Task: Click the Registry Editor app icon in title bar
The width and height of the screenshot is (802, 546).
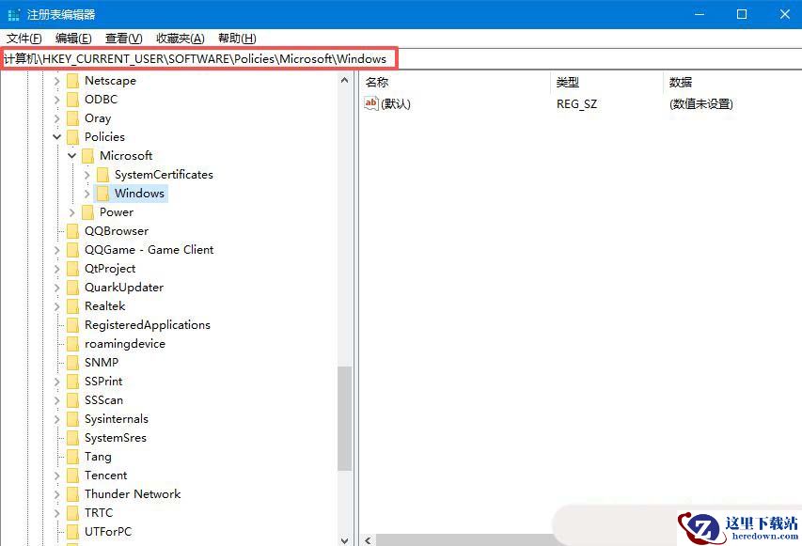Action: [x=13, y=14]
